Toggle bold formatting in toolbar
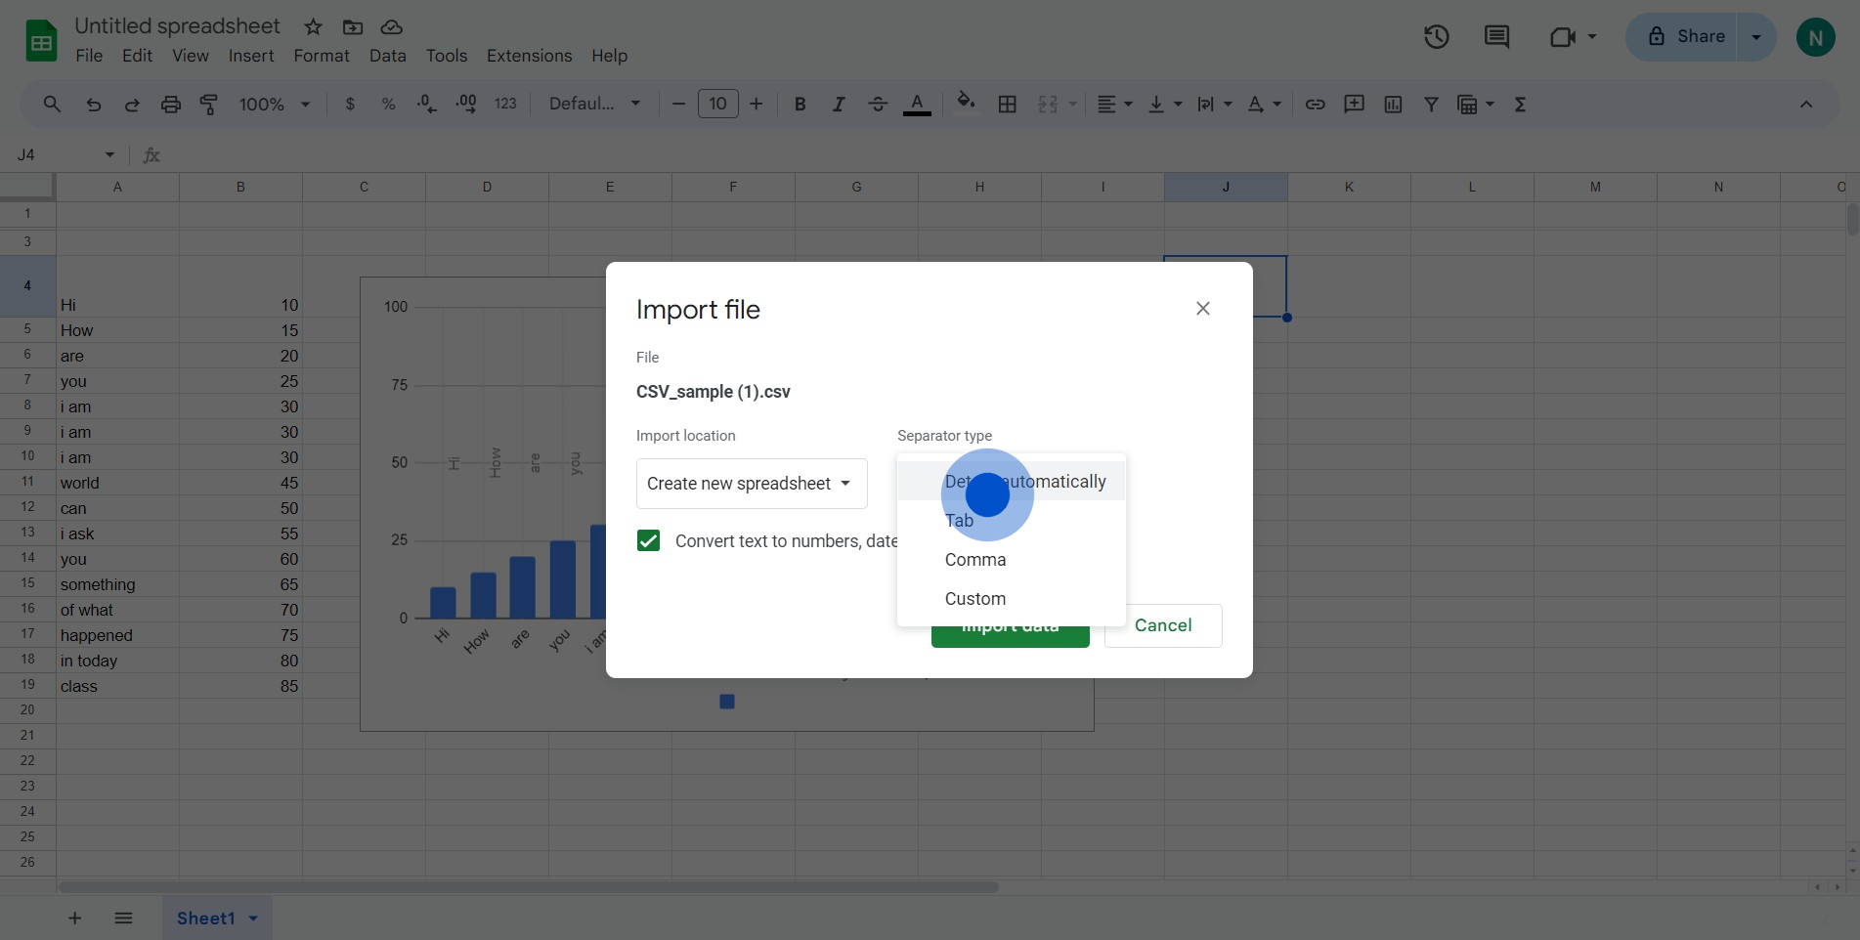The height and width of the screenshot is (940, 1860). tap(800, 105)
